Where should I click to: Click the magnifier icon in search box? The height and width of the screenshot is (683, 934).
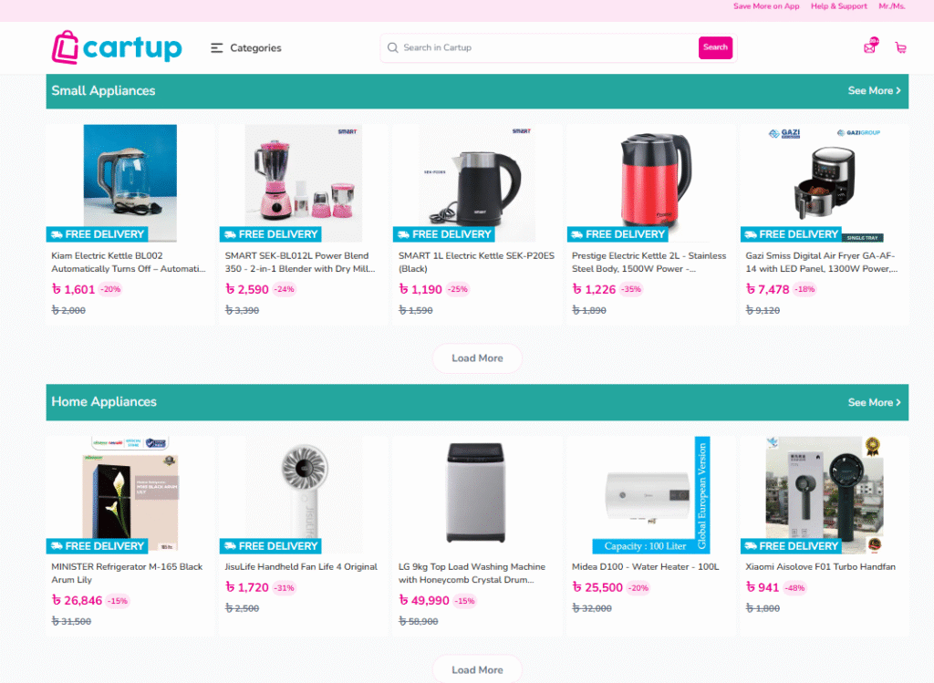(392, 47)
